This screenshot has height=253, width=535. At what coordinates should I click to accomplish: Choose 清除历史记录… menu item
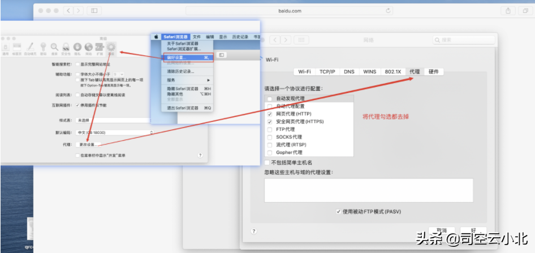[187, 72]
